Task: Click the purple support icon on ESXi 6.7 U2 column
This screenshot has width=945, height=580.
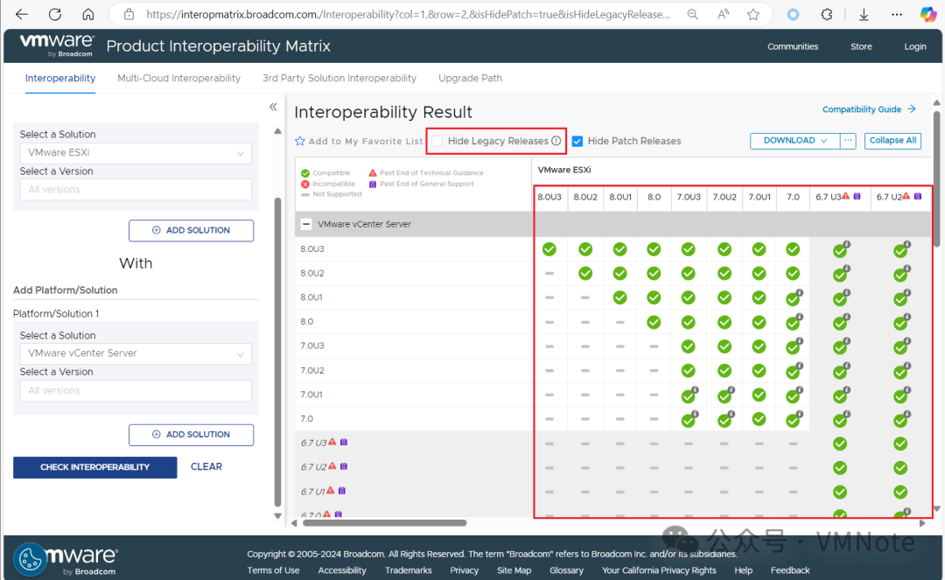Action: coord(917,196)
